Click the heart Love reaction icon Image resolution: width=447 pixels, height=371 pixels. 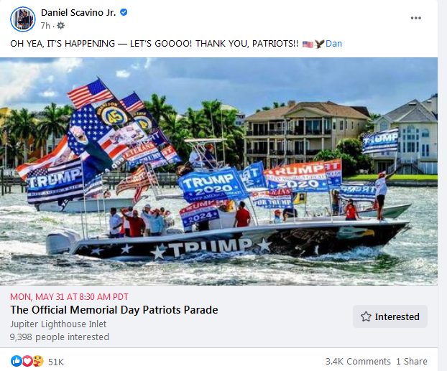pos(27,361)
